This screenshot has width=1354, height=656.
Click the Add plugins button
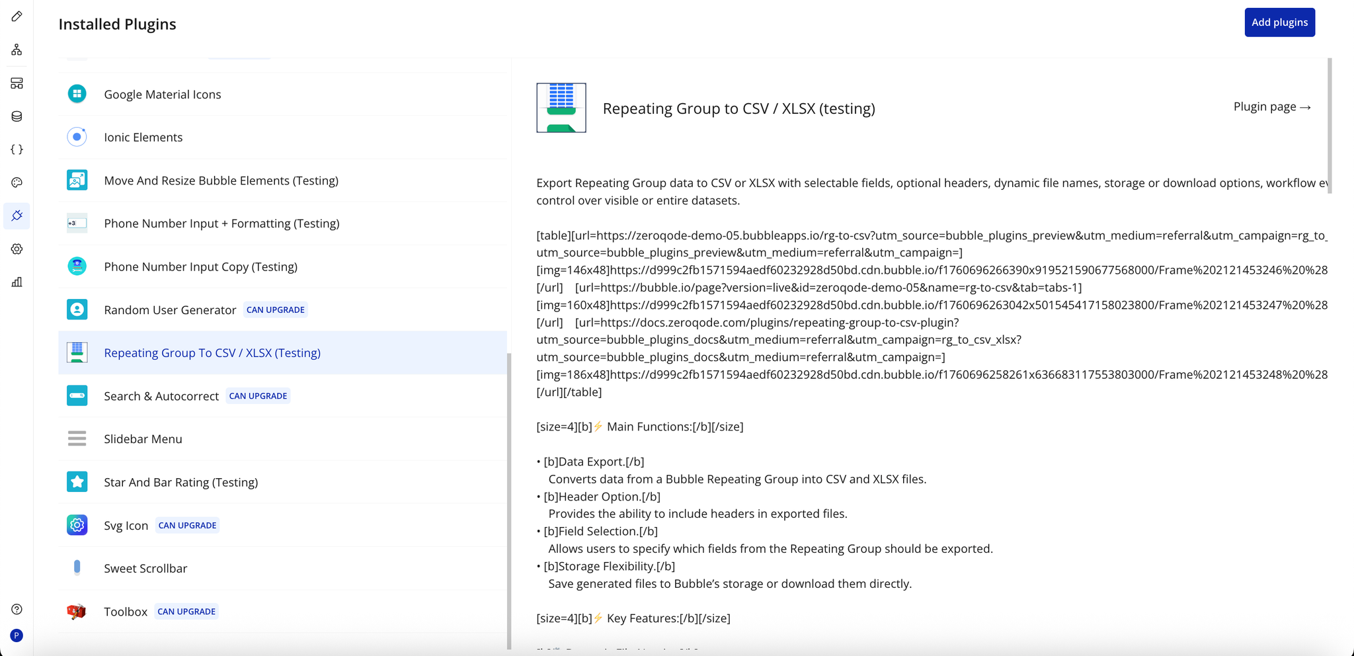(1279, 22)
